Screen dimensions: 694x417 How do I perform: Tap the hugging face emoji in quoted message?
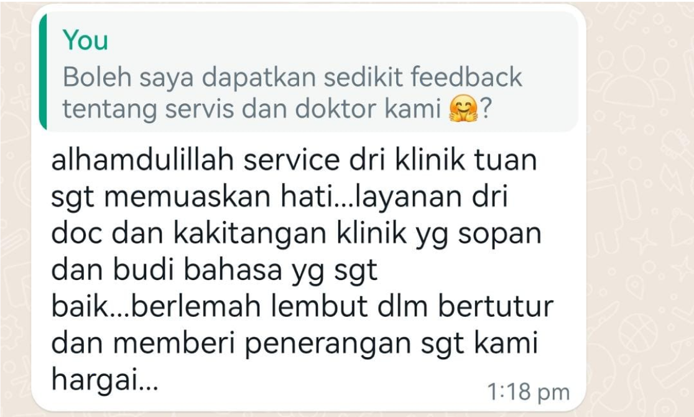(x=463, y=109)
